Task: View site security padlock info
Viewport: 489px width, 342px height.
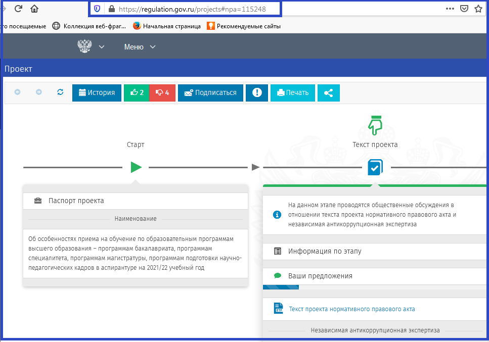Action: tap(112, 9)
